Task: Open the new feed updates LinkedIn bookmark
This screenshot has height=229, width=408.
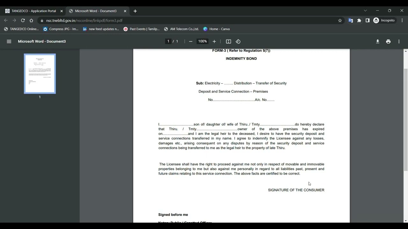Action: tap(101, 29)
